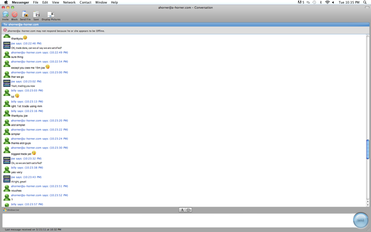This screenshot has height=232, width=371.
Task: Click message "except you owe me 15m joe"
Action: coord(28,68)
